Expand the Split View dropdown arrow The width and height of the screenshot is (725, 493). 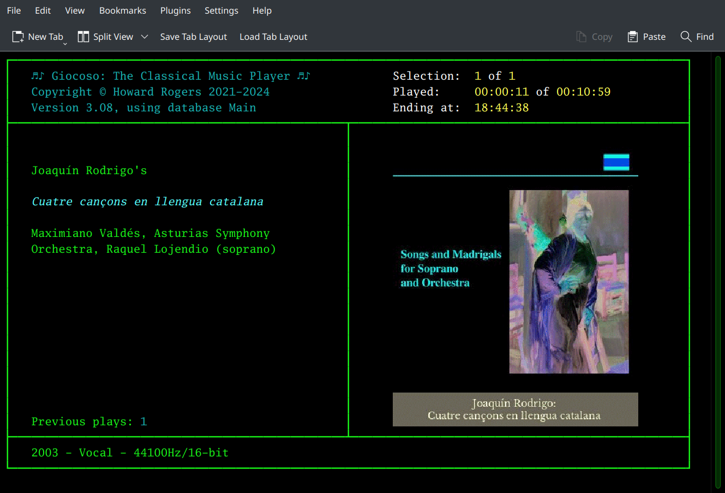(x=144, y=36)
